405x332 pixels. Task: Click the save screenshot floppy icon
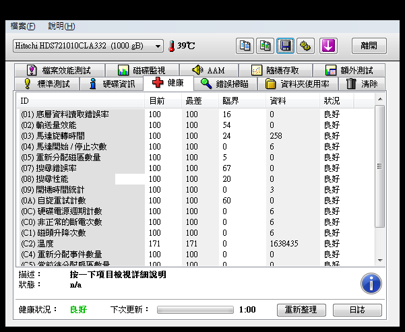[285, 46]
